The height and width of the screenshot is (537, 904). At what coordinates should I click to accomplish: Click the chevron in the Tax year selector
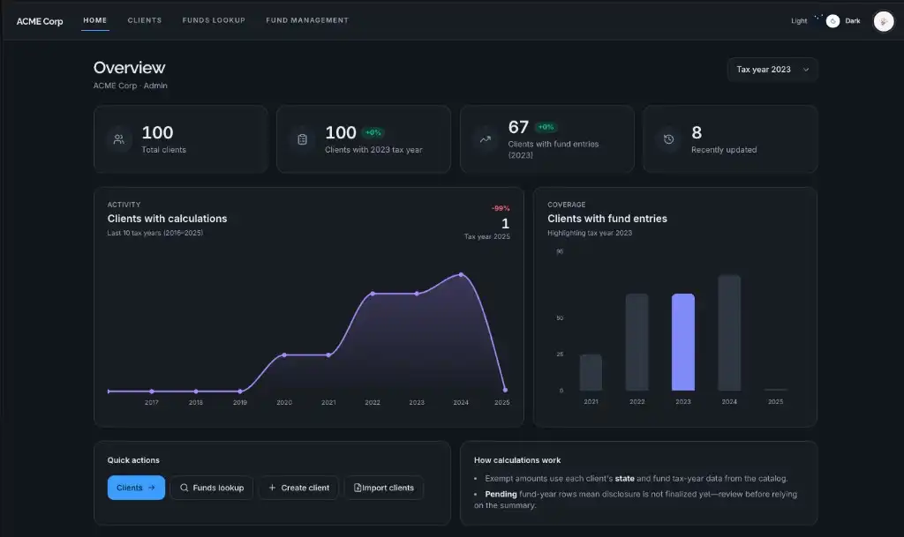click(x=806, y=70)
